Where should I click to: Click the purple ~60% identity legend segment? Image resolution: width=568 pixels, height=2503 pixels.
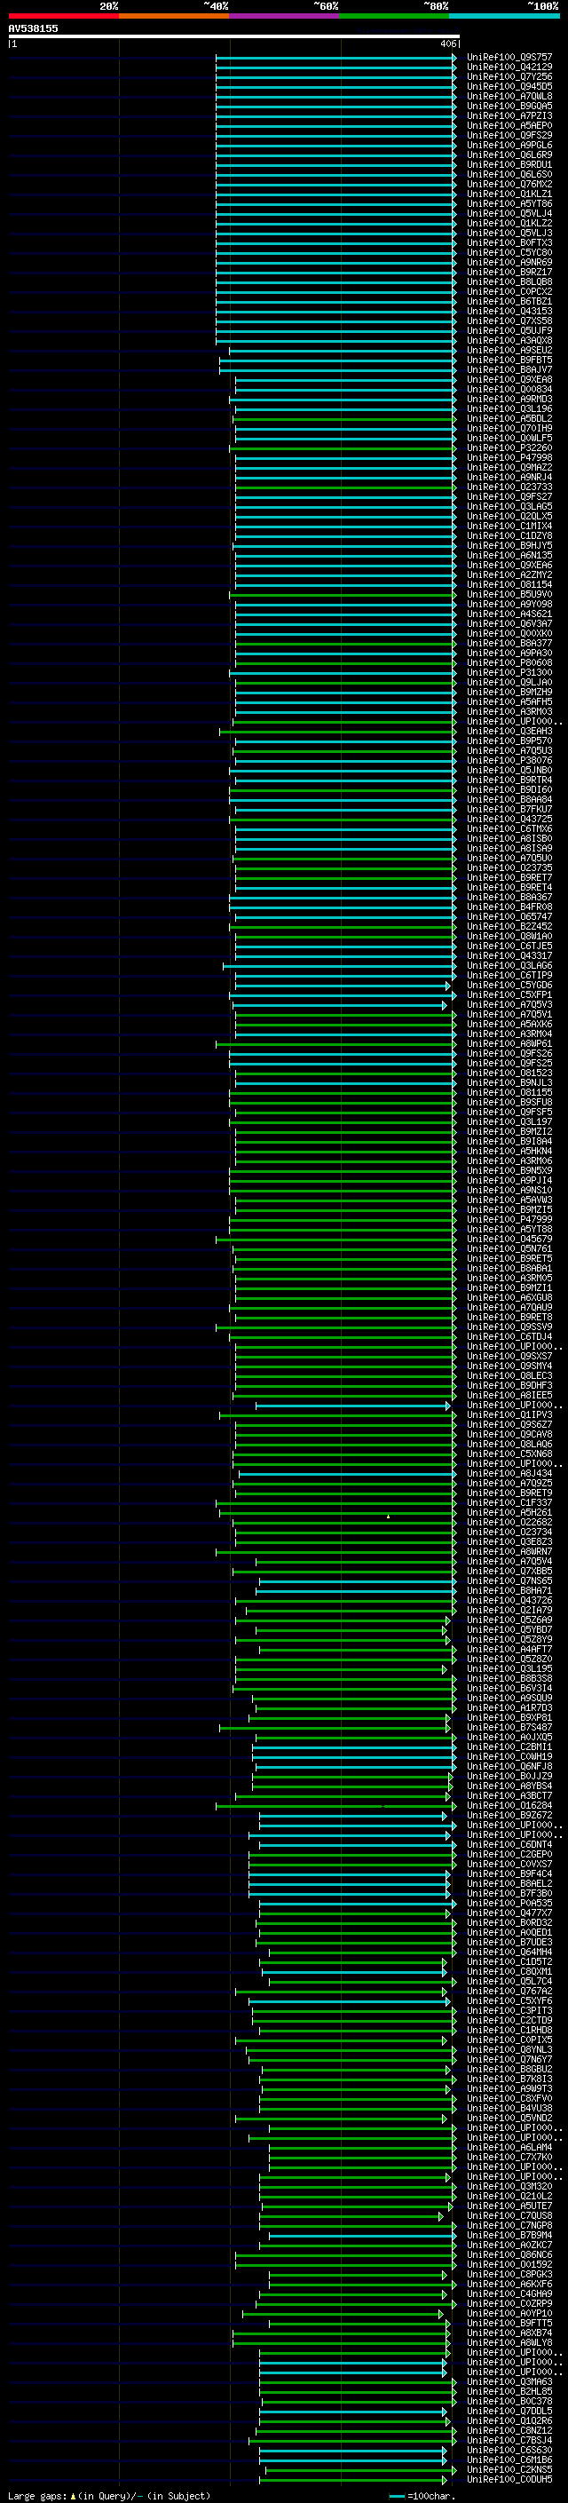click(285, 16)
